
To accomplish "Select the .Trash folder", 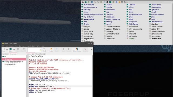I will [x=85, y=24].
